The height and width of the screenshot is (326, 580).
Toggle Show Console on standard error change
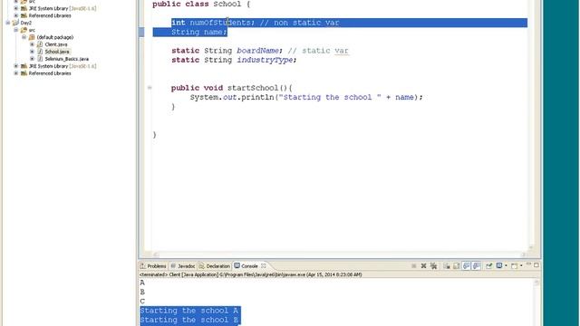(x=477, y=265)
